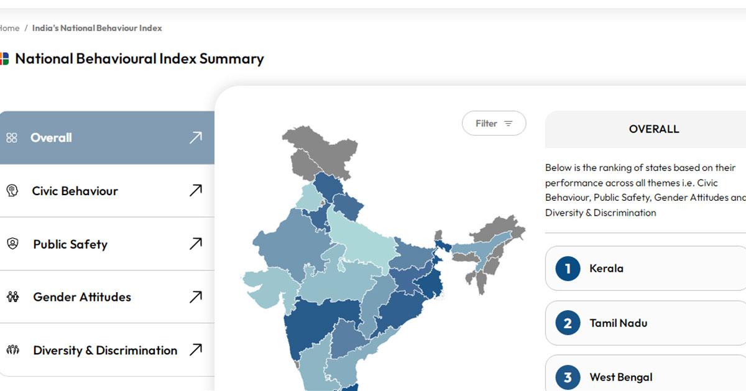Click the number 1 badge beside Kerala
The height and width of the screenshot is (391, 746).
click(x=566, y=268)
